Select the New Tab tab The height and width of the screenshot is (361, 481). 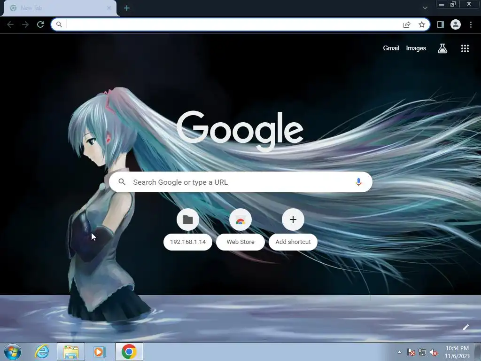60,8
